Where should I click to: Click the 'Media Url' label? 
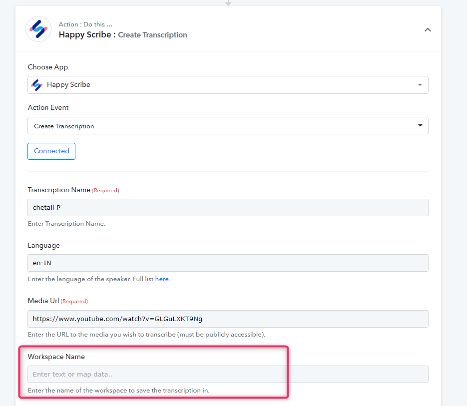point(43,301)
